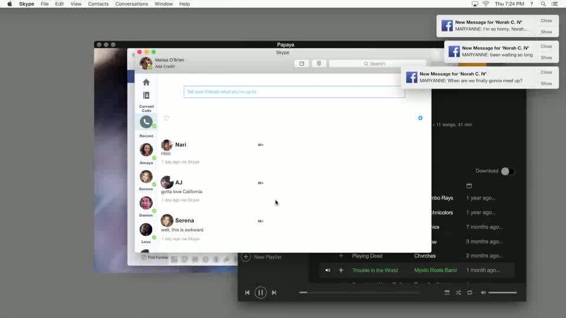This screenshot has width=566, height=318.
Task: Open compose new conversation icon in Skype
Action: point(301,64)
